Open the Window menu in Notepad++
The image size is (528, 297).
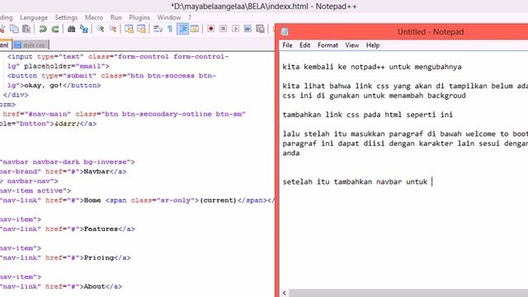click(x=169, y=17)
